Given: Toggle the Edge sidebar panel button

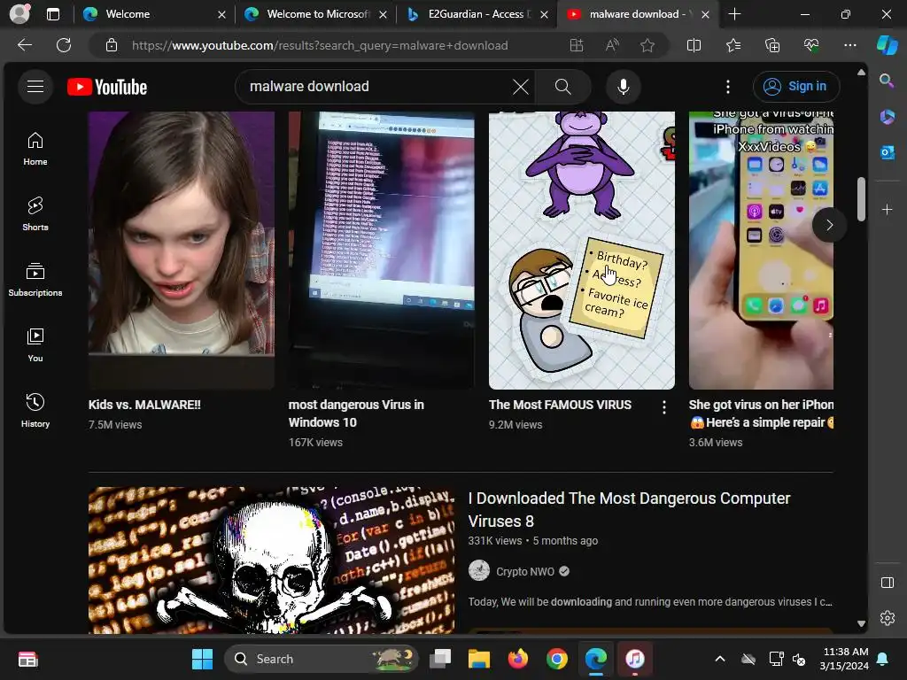Looking at the screenshot, I should tap(887, 583).
